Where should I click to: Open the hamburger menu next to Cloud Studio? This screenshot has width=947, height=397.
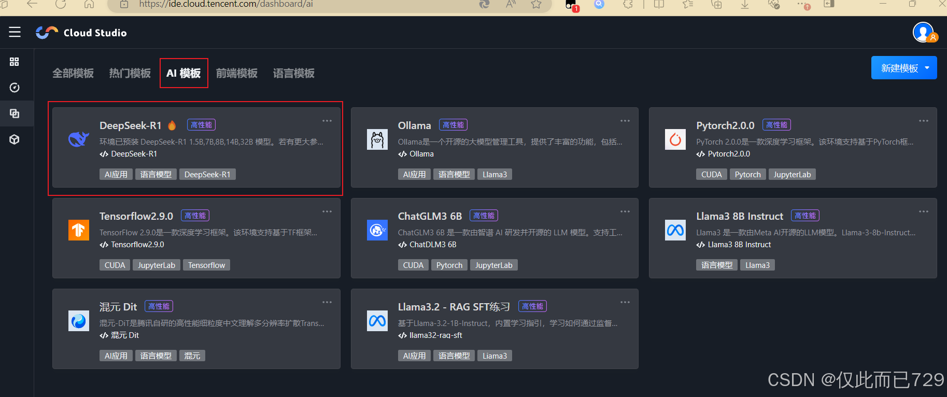[x=15, y=32]
